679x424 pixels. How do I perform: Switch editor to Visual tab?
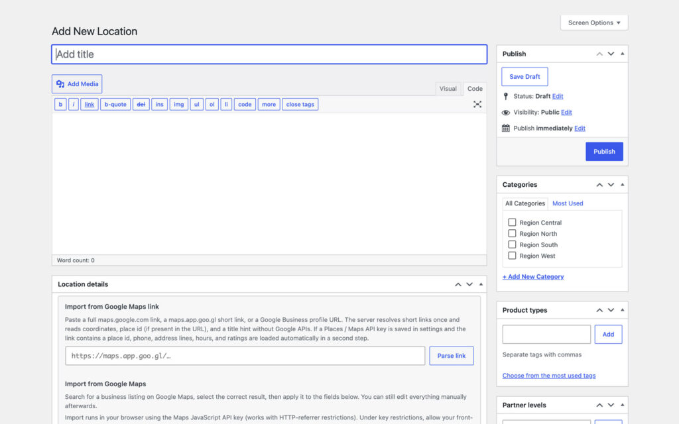coord(448,89)
